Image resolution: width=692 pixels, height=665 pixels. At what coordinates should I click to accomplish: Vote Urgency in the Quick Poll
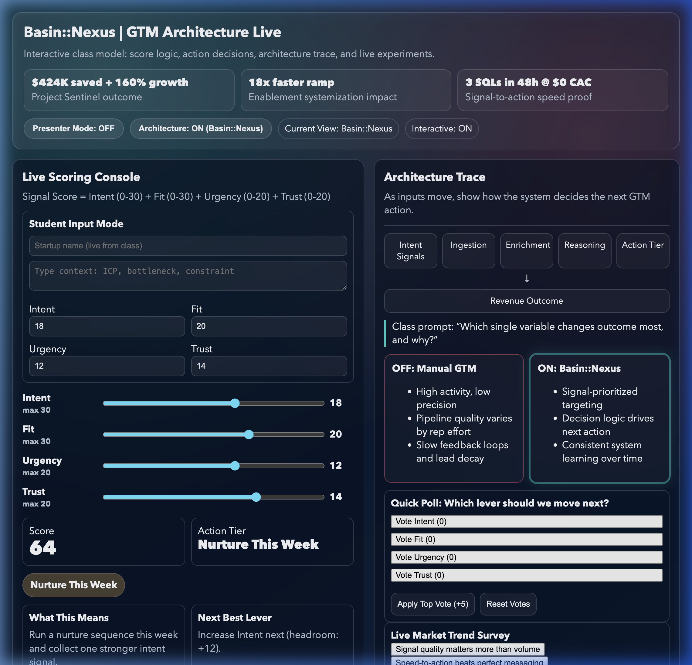[526, 557]
